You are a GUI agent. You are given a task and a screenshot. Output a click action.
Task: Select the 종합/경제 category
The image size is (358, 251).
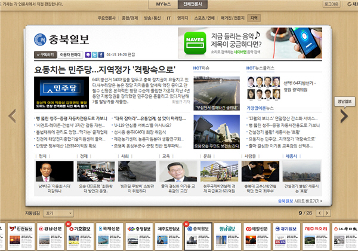coord(130,18)
